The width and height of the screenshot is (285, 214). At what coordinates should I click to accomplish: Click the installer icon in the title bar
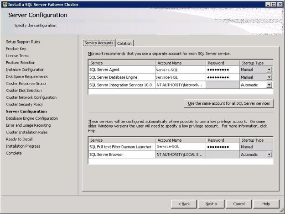click(x=5, y=4)
